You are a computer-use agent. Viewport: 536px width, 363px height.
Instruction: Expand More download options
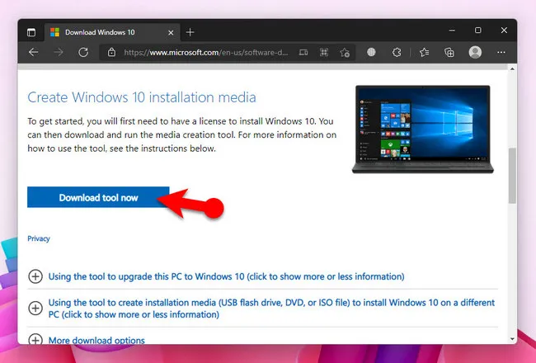point(96,341)
